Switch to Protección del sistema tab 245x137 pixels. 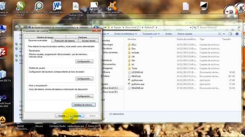click(65, 41)
